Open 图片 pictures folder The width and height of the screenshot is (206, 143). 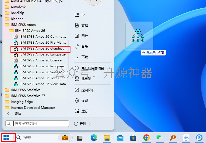(81, 36)
